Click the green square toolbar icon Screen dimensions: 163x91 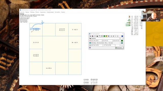click(x=104, y=36)
